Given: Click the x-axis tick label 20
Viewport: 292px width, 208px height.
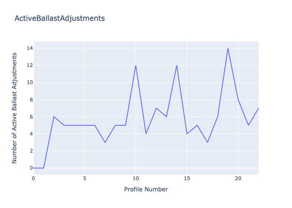Looking at the screenshot, I should [x=238, y=178].
